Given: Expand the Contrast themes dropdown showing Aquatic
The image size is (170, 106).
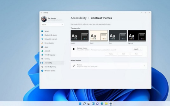Looking at the screenshot, I should [137, 49].
